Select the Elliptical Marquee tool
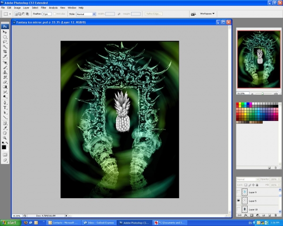The height and width of the screenshot is (226, 283). [5, 37]
